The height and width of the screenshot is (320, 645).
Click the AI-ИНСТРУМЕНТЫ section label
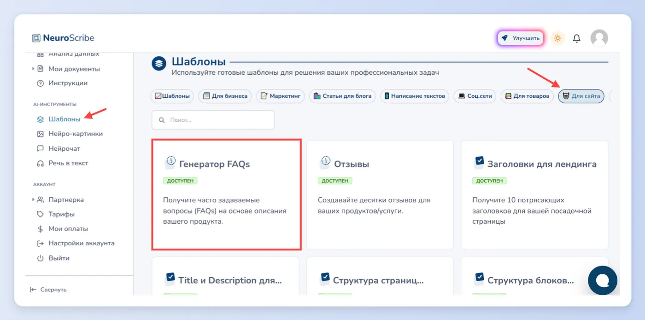[x=55, y=104]
